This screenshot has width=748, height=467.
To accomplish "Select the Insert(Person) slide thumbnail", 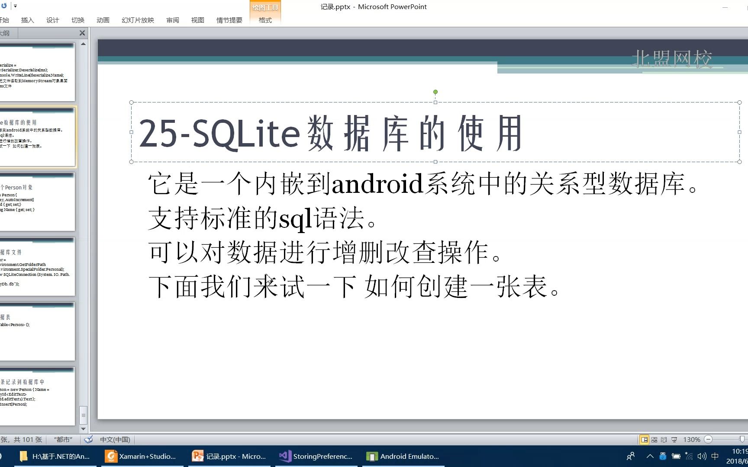I will [x=37, y=396].
